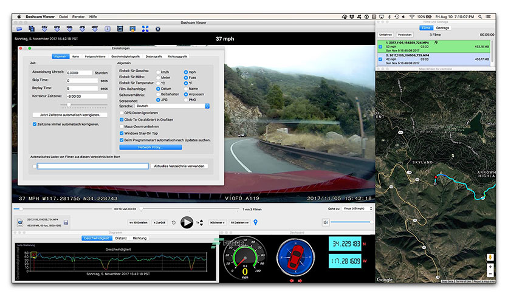Viewport: 508px width, 294px height.
Task: Select km/h speed unit radio button
Action: coord(158,72)
